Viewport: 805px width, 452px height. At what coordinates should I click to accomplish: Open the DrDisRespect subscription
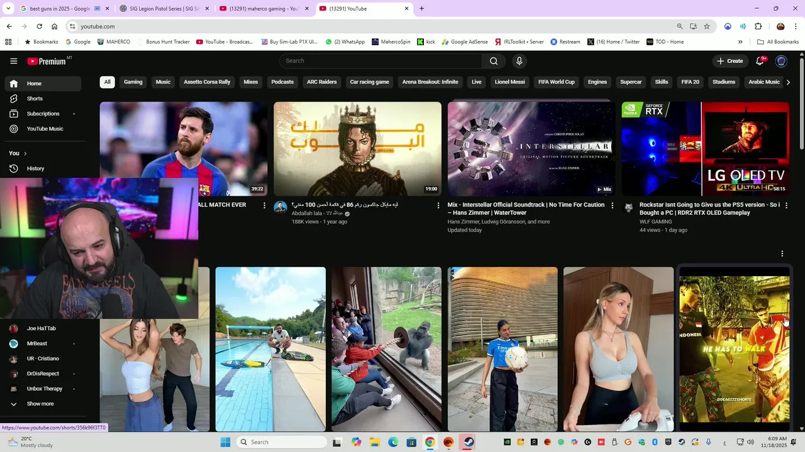(x=43, y=374)
